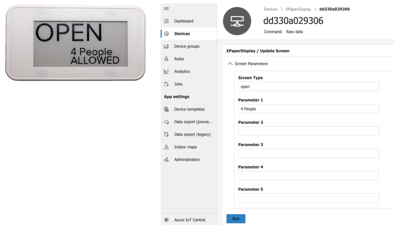Click the Parameter 1 input field
The width and height of the screenshot is (409, 229).
(x=308, y=109)
